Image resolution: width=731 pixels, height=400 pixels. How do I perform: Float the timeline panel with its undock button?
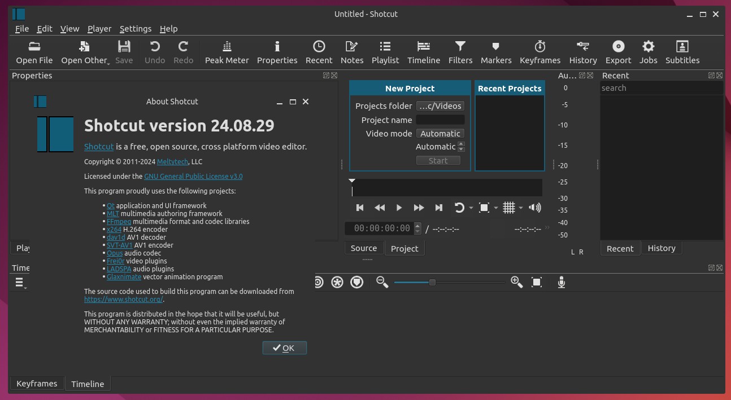pos(712,268)
